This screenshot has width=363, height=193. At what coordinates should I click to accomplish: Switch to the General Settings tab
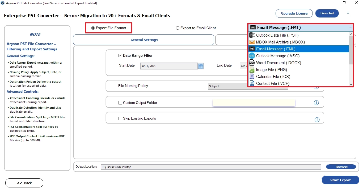(x=144, y=40)
